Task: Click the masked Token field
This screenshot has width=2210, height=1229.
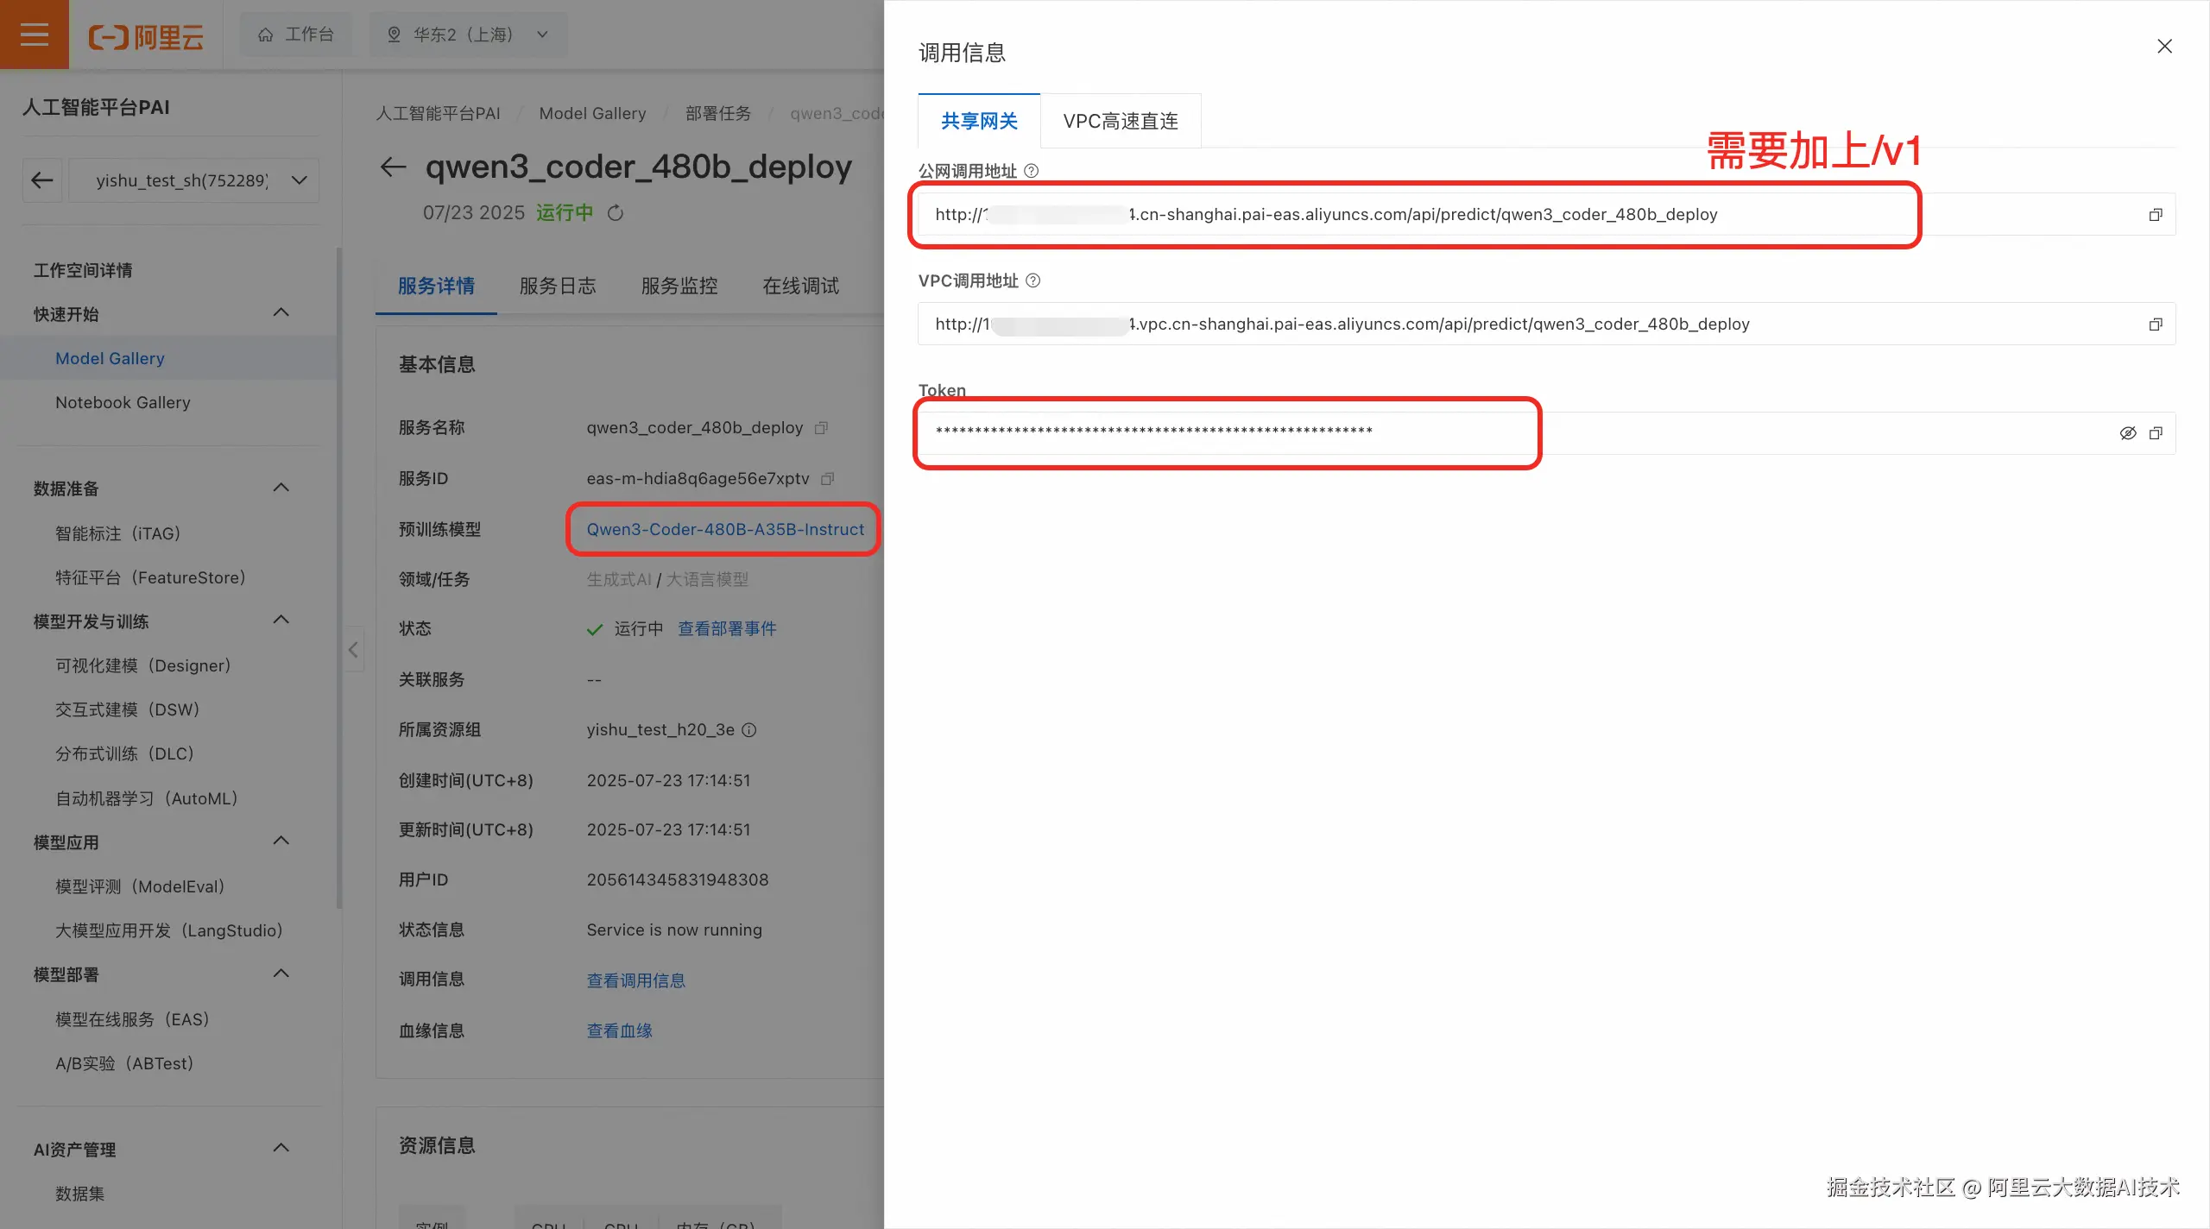Action: (x=1546, y=433)
